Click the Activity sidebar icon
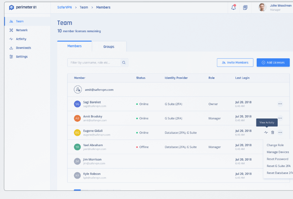 click(x=11, y=39)
